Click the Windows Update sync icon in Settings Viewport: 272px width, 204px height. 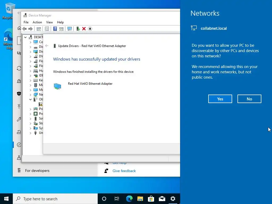(x=19, y=68)
